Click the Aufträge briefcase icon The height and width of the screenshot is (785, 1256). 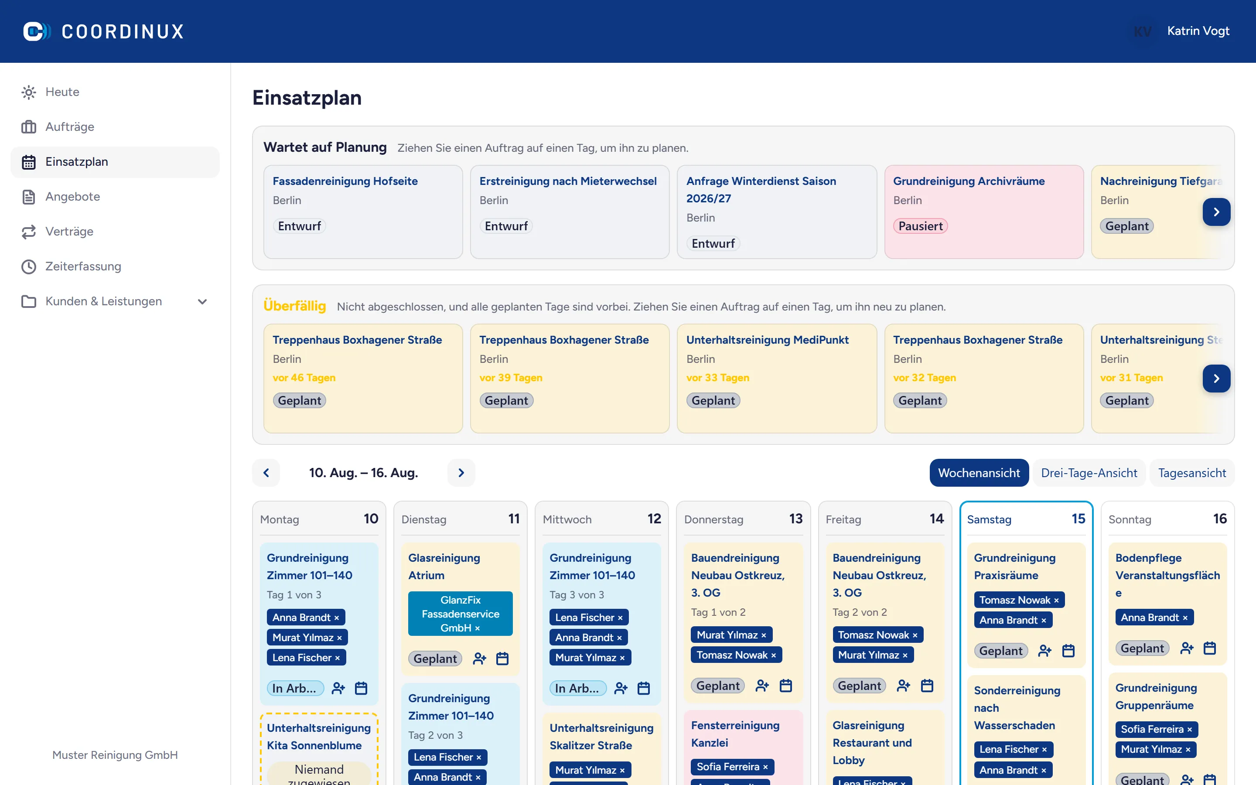(x=28, y=127)
